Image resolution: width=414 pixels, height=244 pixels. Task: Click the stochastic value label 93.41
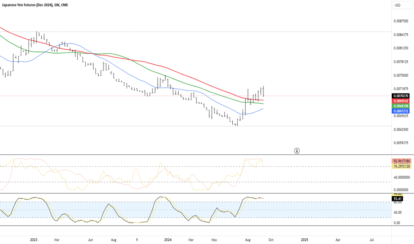click(398, 199)
